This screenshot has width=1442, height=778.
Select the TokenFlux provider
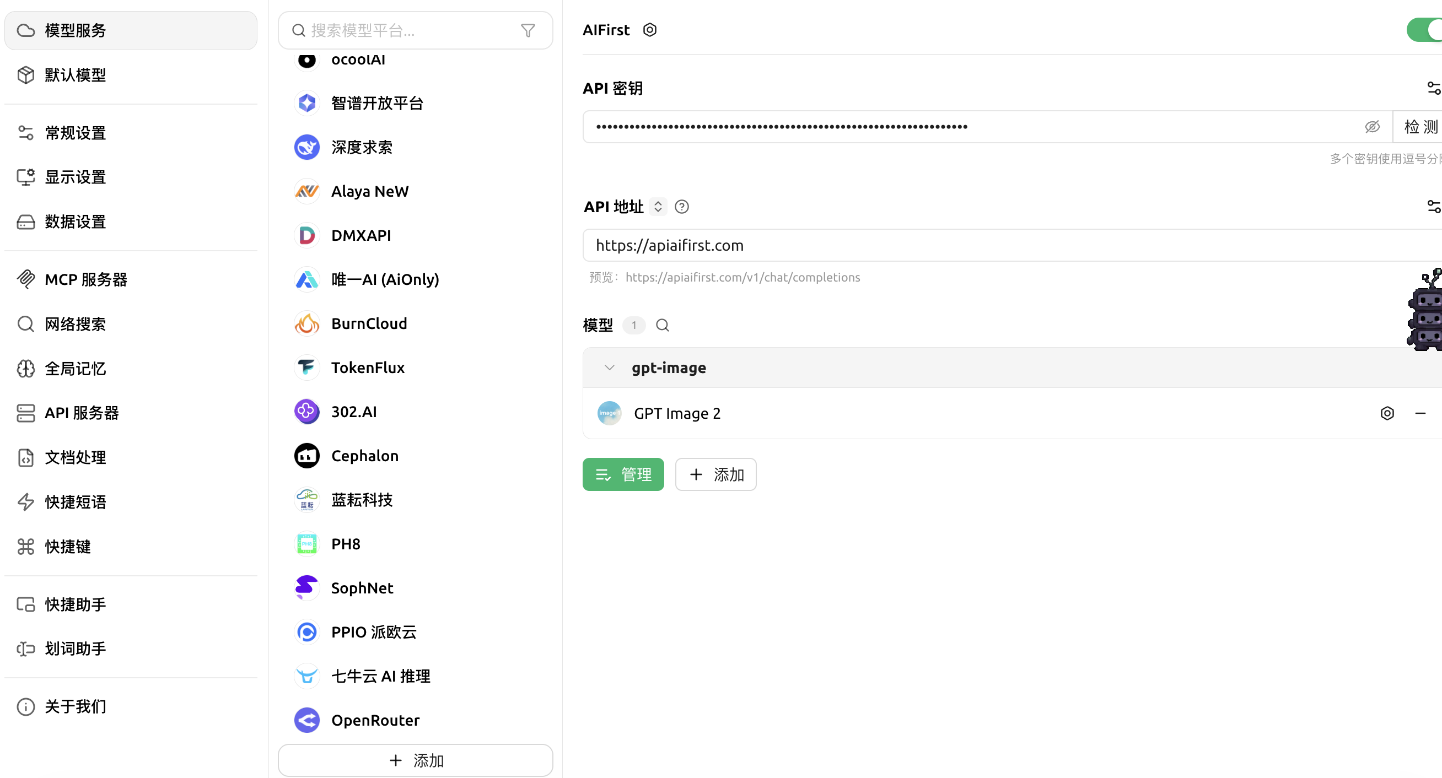click(x=416, y=368)
